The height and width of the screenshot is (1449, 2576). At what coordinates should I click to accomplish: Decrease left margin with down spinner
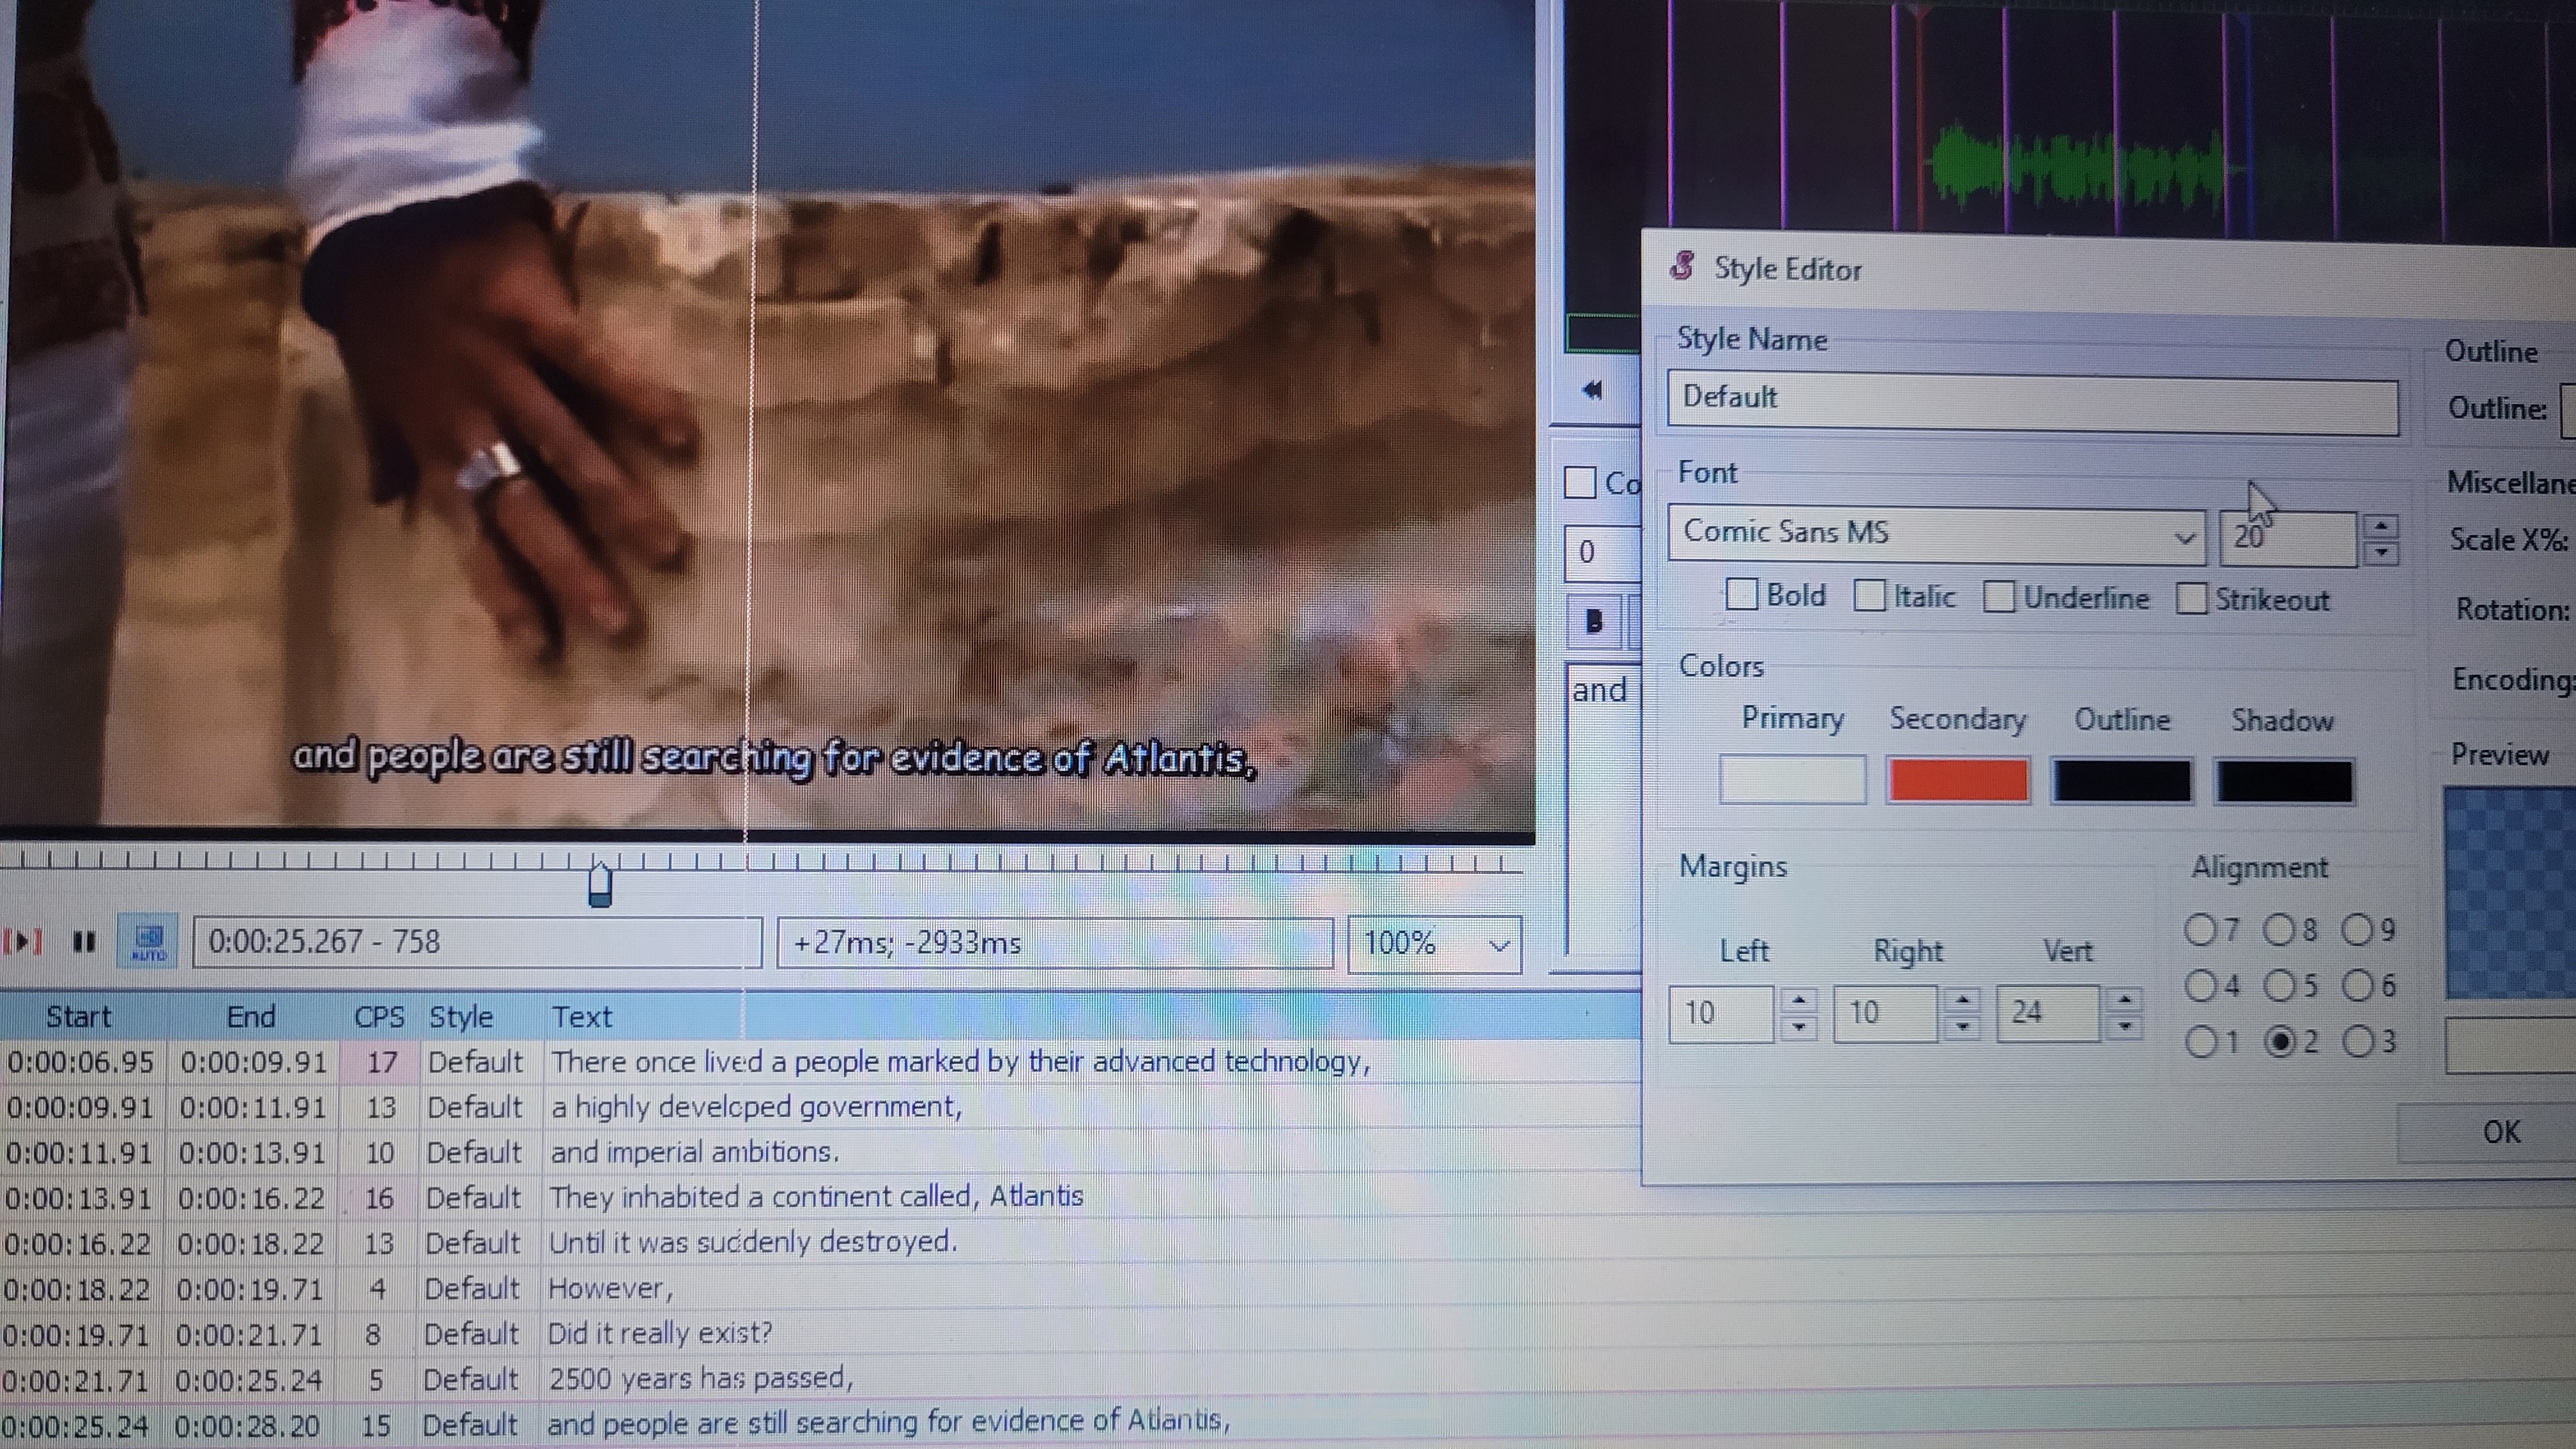(x=1799, y=1027)
